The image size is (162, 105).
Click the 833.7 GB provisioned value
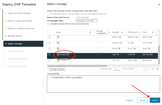click(132, 60)
